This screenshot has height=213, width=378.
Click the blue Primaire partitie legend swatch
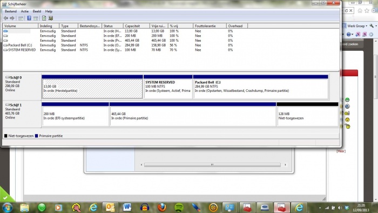[36, 136]
